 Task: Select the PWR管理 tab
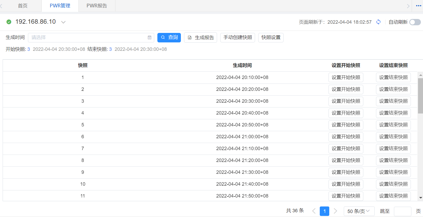coord(60,6)
